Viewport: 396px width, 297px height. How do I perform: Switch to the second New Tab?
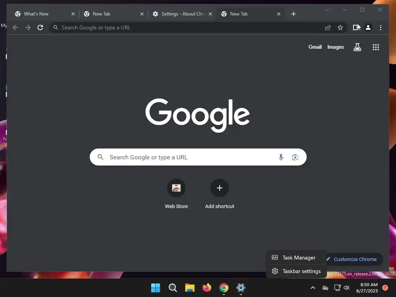[x=113, y=14]
